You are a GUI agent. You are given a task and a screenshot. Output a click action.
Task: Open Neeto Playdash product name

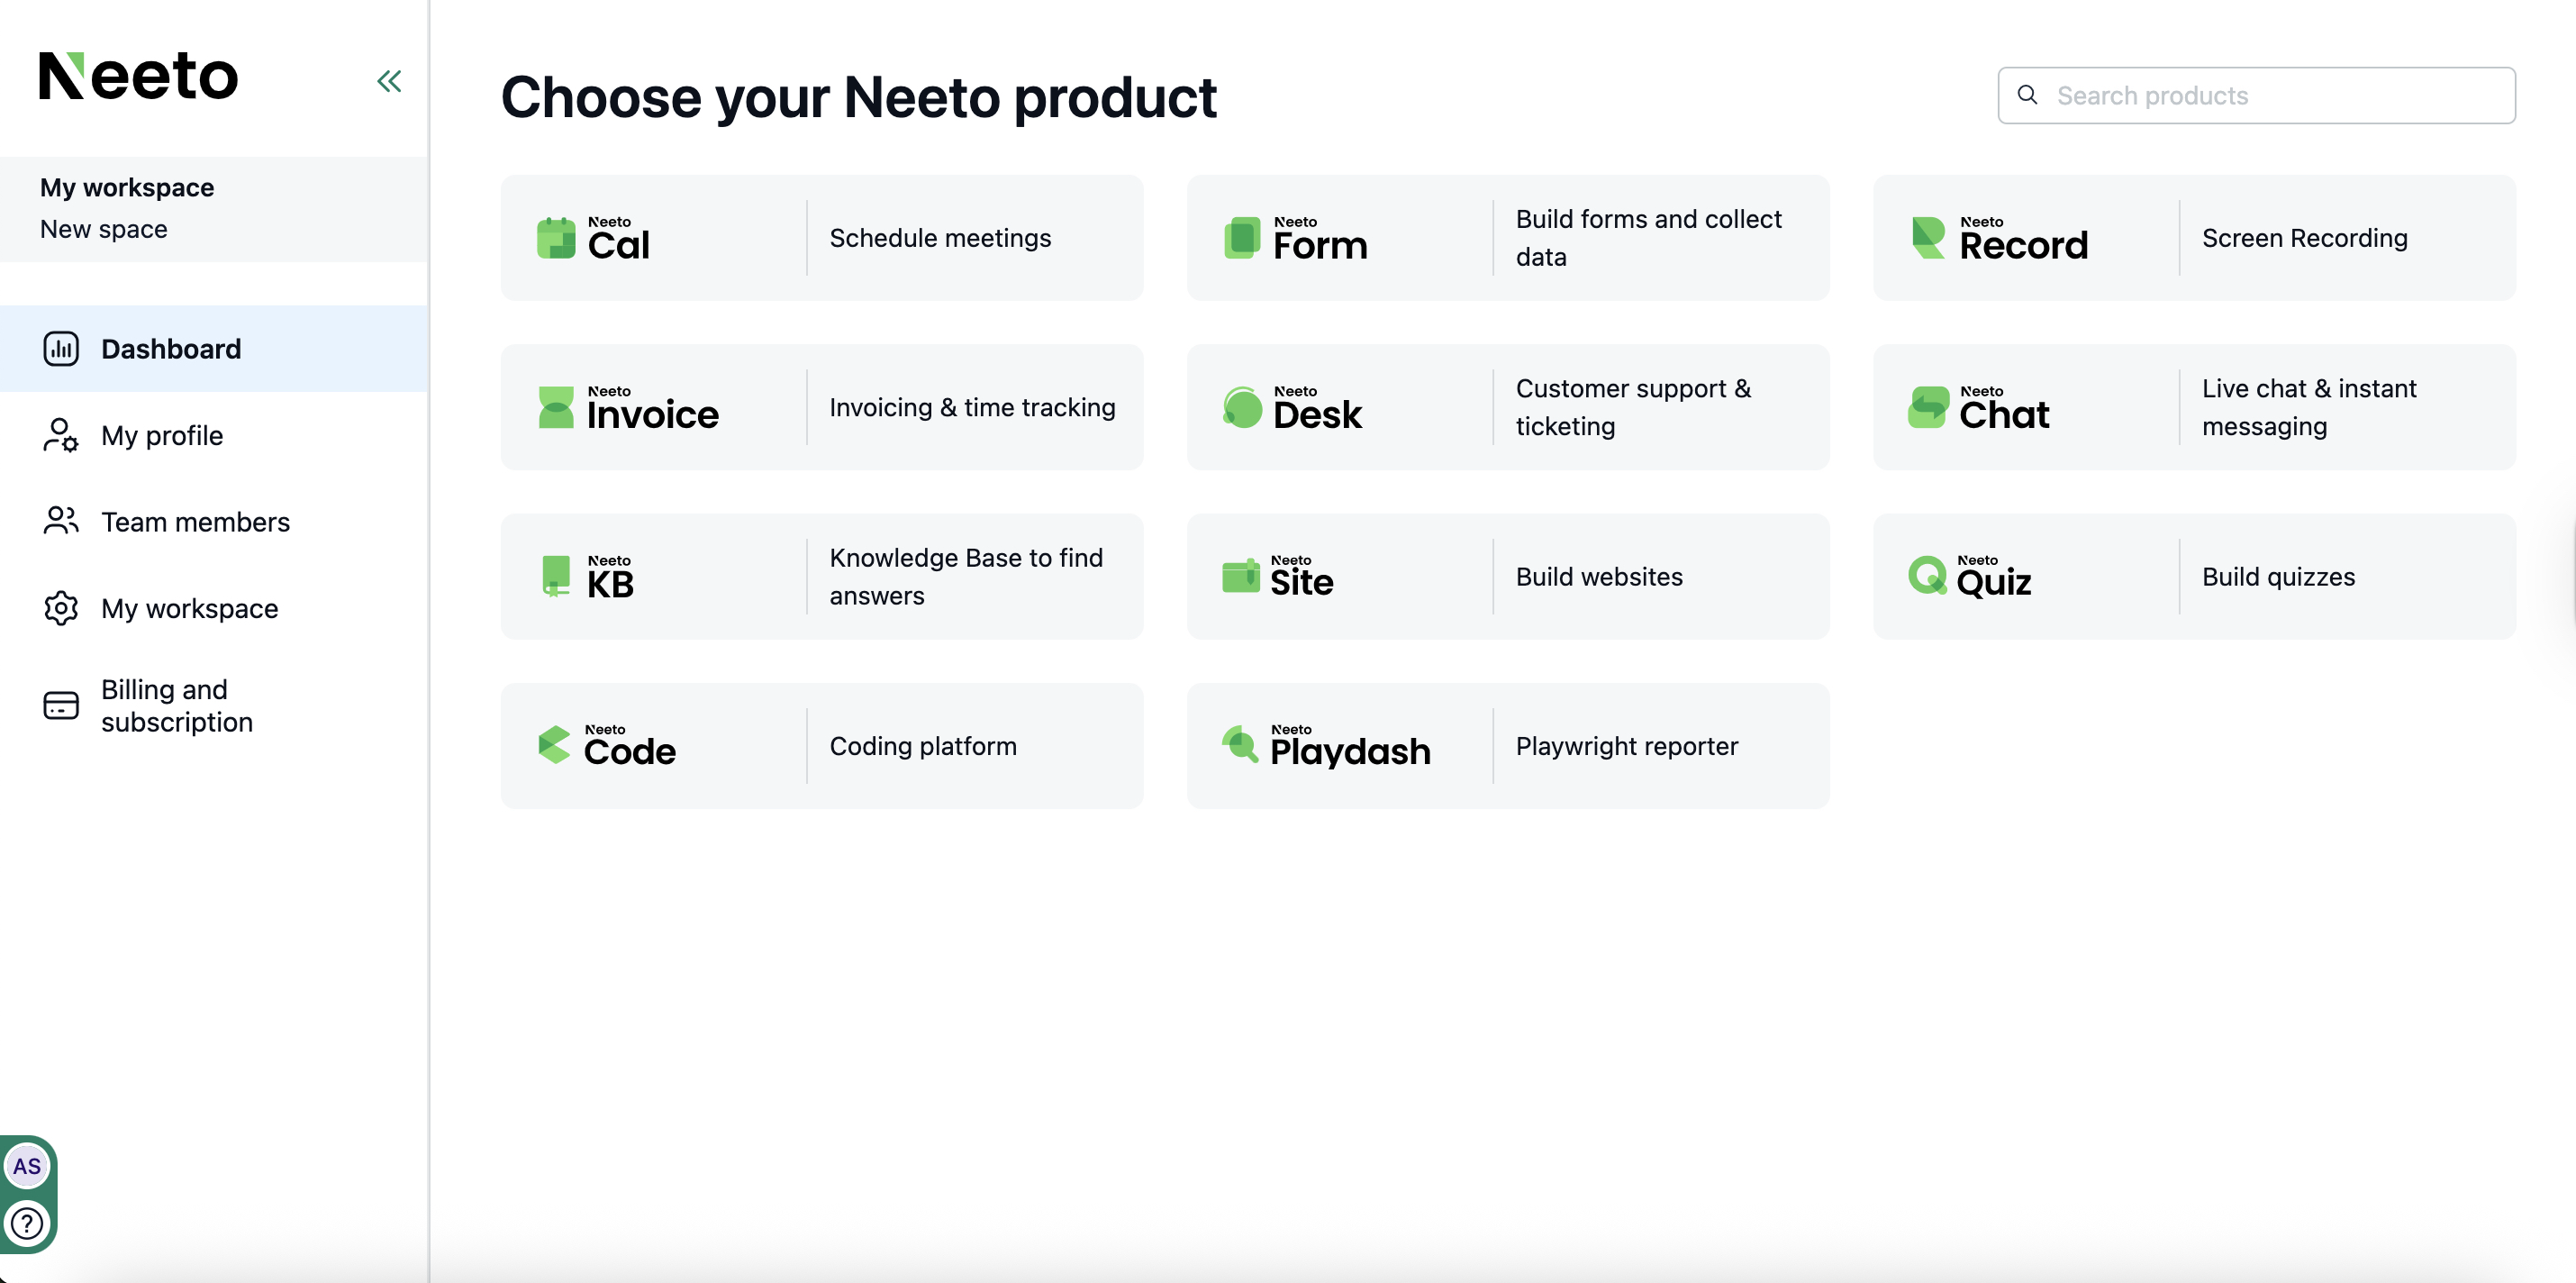coord(1350,746)
